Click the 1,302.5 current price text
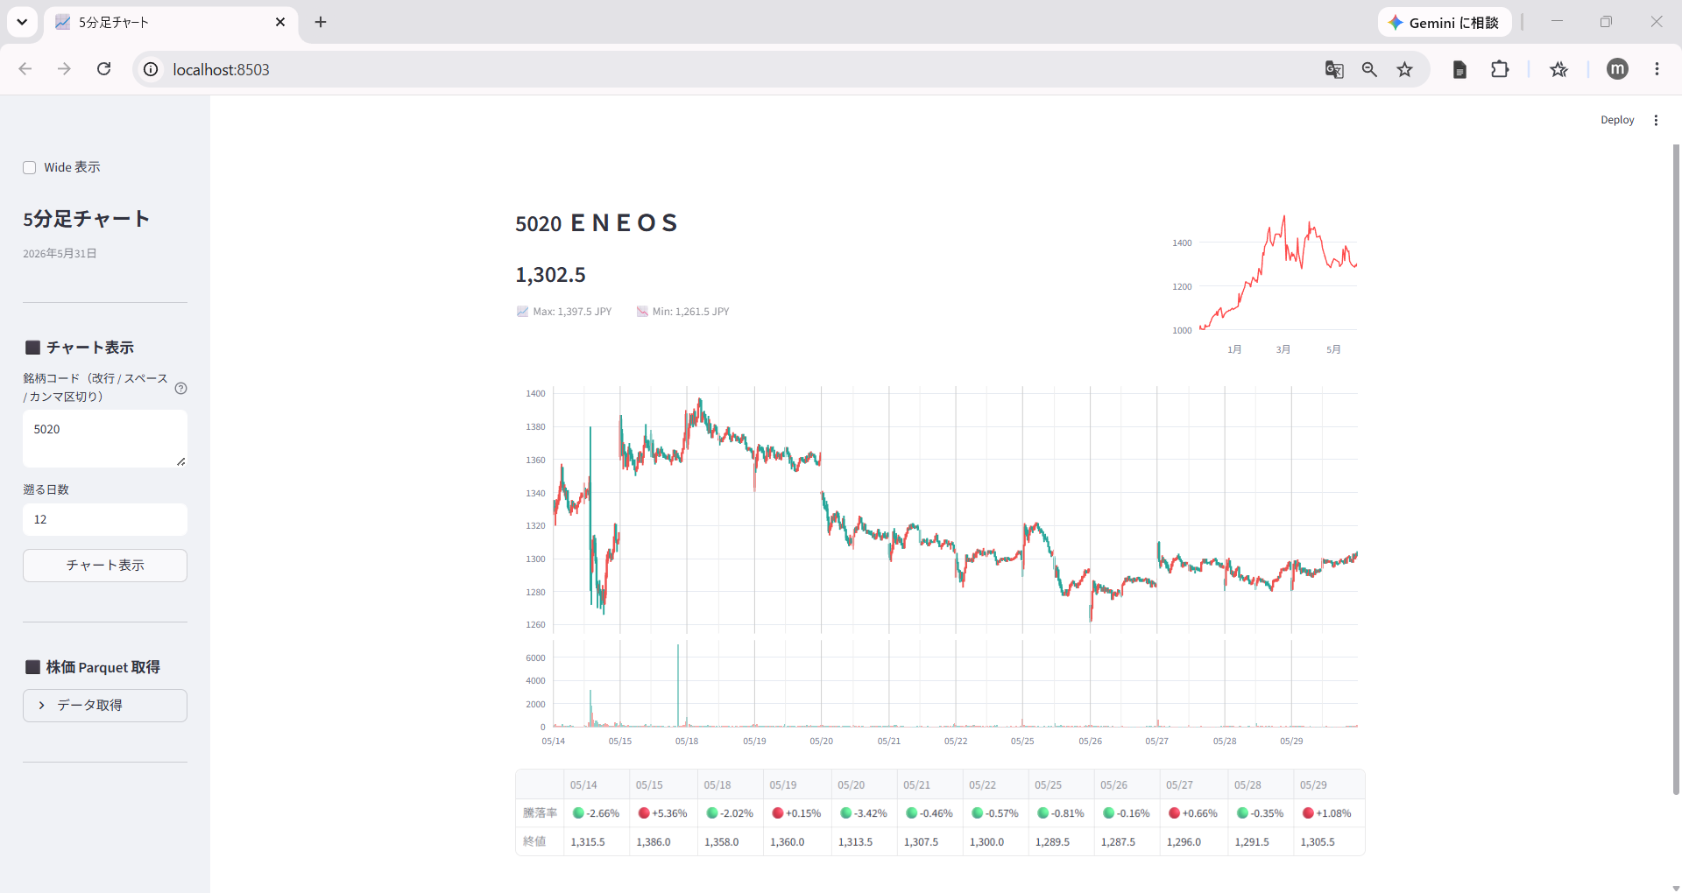Screen dimensions: 1682x893 [x=550, y=275]
